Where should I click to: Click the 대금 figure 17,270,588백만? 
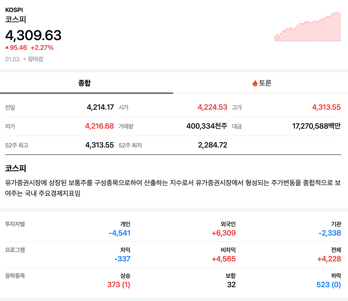tap(316, 126)
